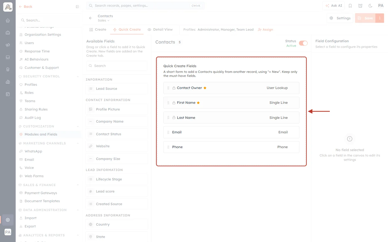Focus the global search records field

coord(145,6)
